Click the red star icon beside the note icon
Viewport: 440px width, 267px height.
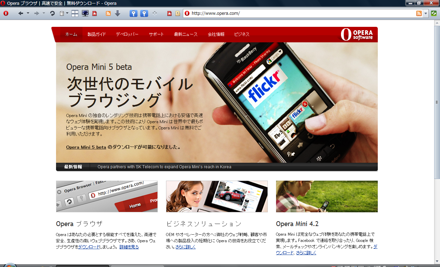(169, 13)
